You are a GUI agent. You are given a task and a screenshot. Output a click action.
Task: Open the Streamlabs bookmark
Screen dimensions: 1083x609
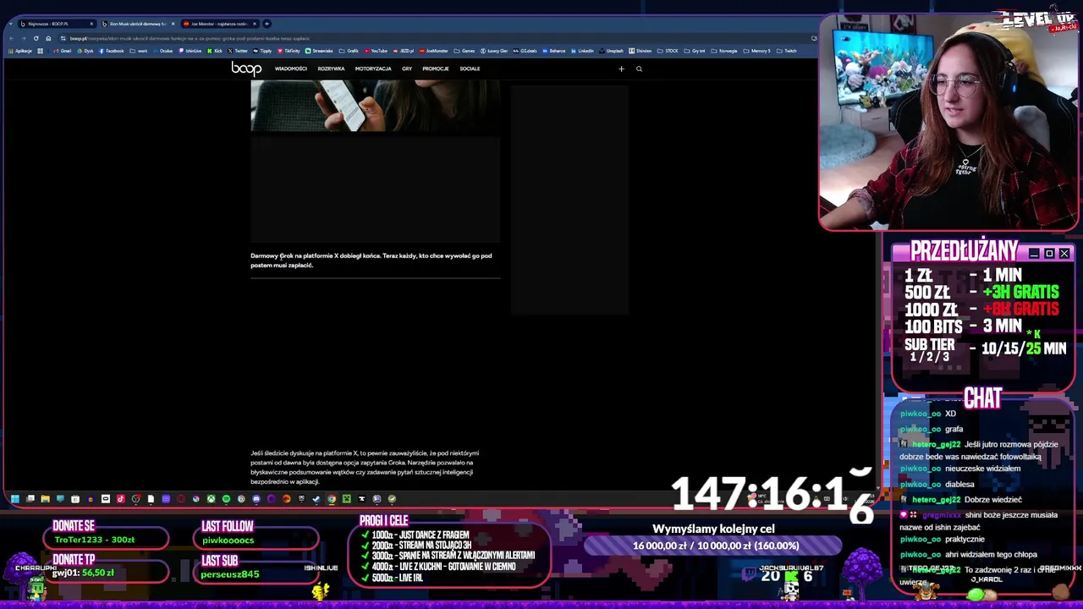320,51
